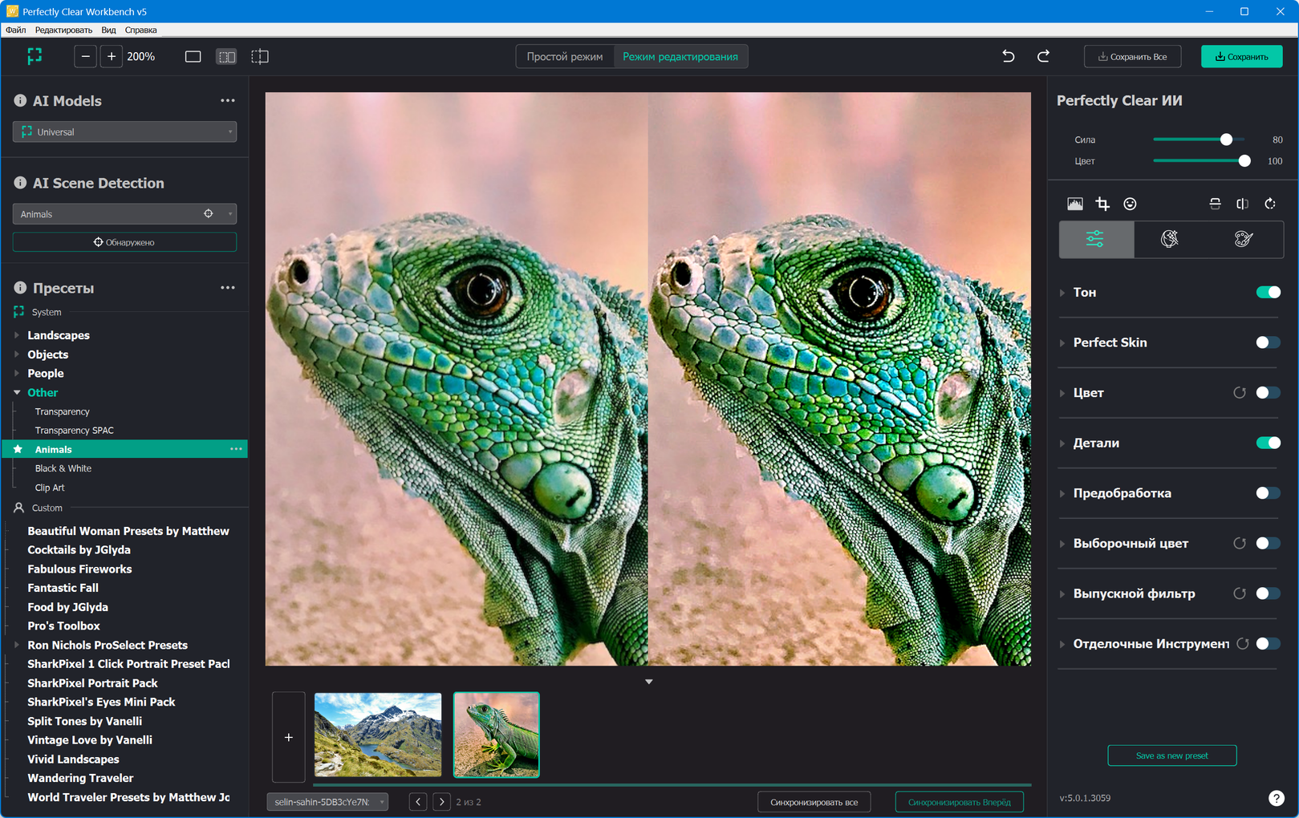Switch to single image view
Image resolution: width=1299 pixels, height=818 pixels.
tap(193, 57)
